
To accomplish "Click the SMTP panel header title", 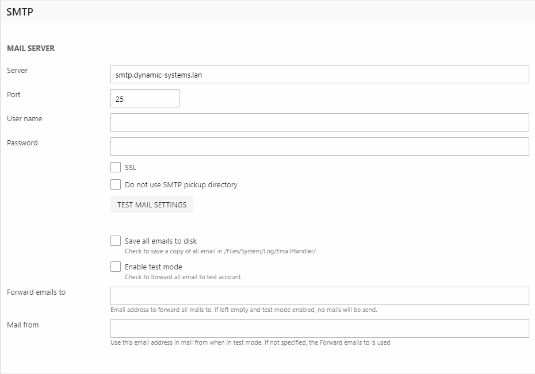I will [x=20, y=11].
